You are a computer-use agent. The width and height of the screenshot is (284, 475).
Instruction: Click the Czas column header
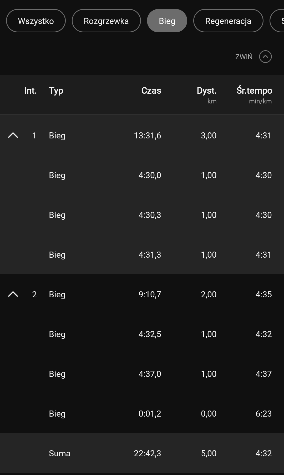tap(151, 91)
